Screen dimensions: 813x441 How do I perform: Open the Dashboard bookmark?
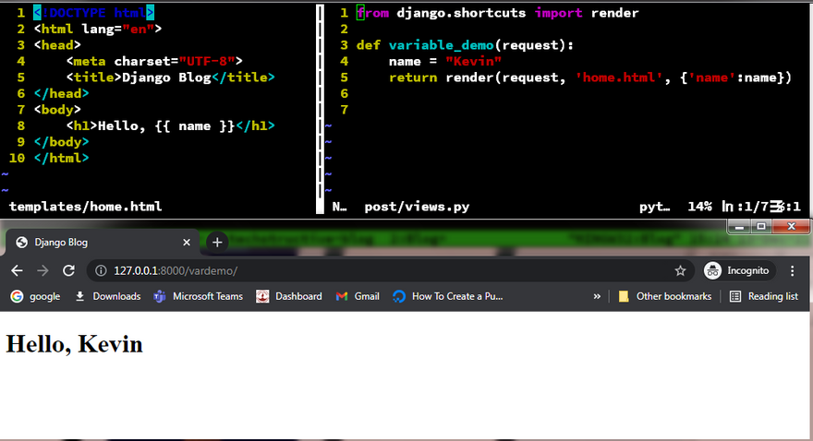point(289,296)
